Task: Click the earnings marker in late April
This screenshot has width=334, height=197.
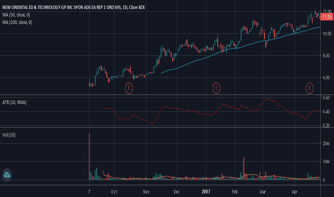Action: pyautogui.click(x=310, y=88)
